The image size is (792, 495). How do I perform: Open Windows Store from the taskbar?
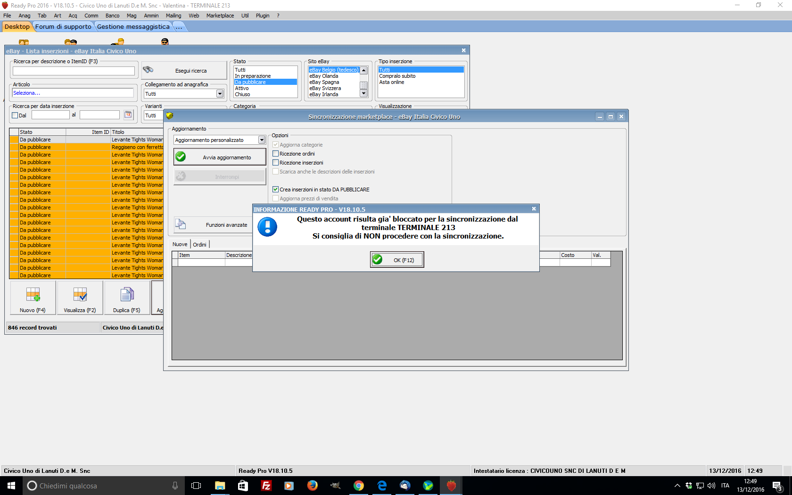coord(243,486)
